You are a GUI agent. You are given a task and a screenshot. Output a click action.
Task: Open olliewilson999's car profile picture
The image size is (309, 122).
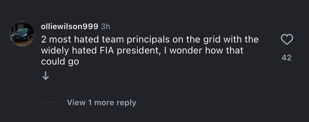22,34
